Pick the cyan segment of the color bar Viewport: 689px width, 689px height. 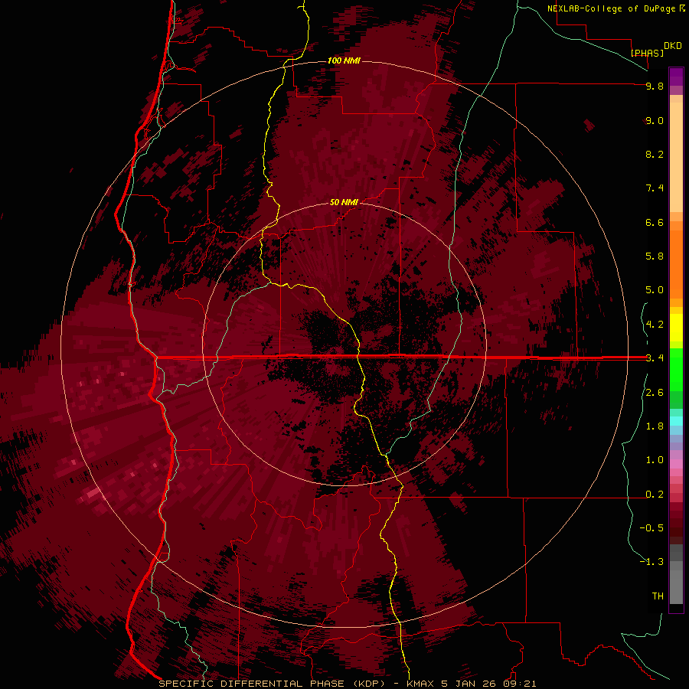pyautogui.click(x=676, y=421)
